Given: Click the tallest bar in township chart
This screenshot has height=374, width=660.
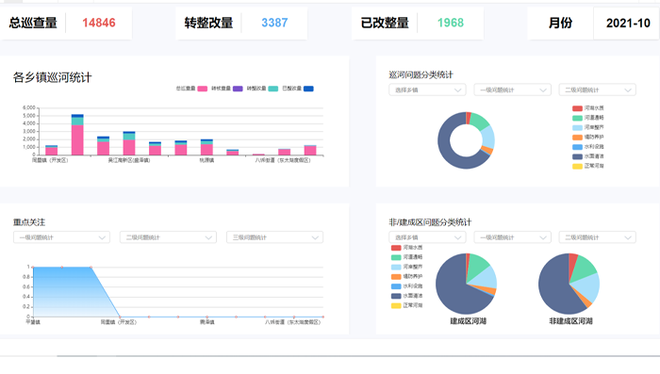Looking at the screenshot, I should click(77, 135).
